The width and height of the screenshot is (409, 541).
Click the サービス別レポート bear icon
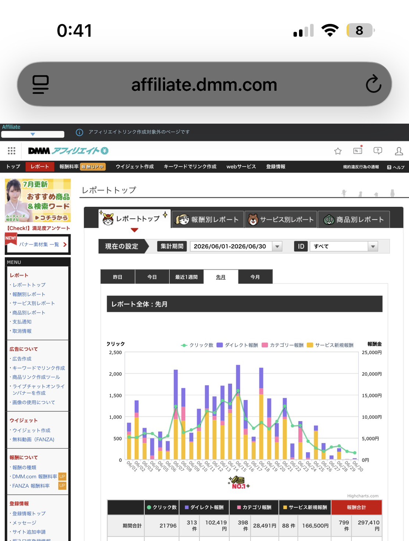coord(253,220)
